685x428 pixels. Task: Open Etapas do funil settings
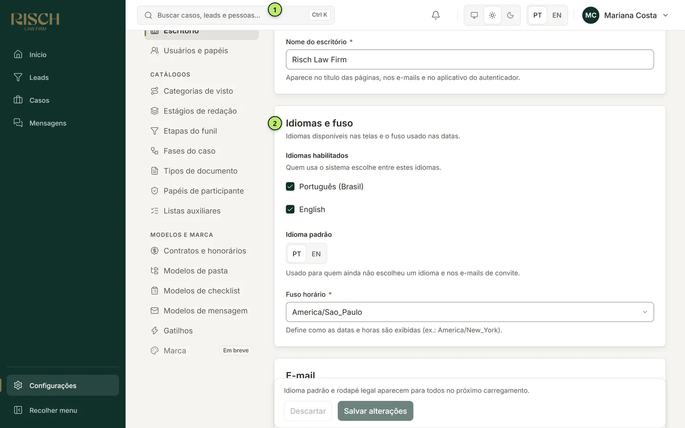tap(202, 131)
